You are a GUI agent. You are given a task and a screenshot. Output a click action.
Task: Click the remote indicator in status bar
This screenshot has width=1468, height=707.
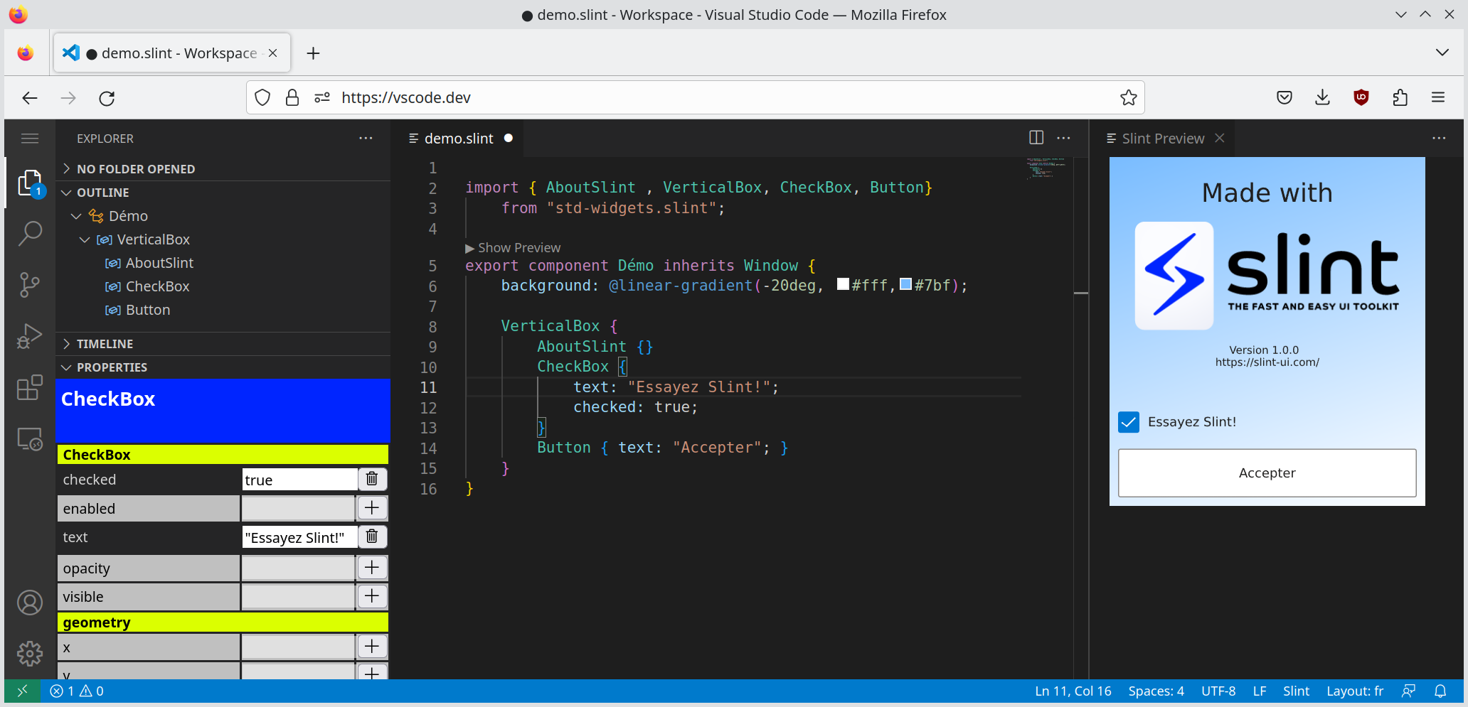pos(23,691)
